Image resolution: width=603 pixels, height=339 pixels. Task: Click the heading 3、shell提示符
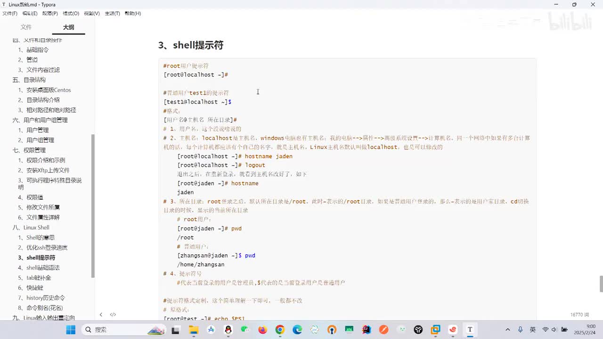(191, 45)
